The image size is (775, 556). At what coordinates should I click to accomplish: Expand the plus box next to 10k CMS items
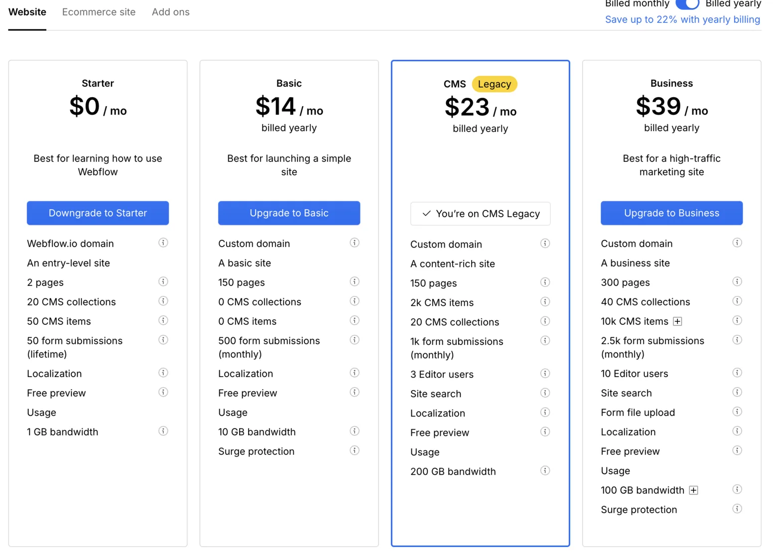[677, 321]
